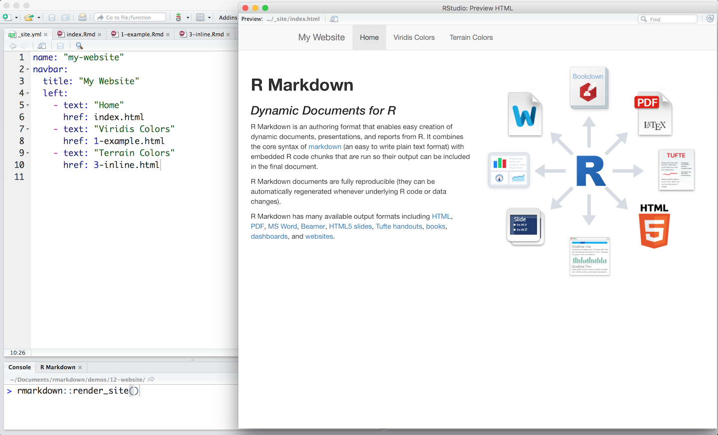Click the Bookdown icon in the diagram
The width and height of the screenshot is (718, 435).
tap(589, 88)
